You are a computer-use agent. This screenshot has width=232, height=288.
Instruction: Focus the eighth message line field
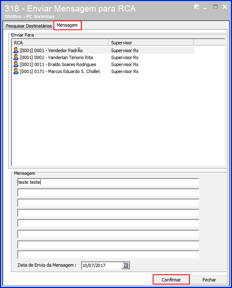108,255
